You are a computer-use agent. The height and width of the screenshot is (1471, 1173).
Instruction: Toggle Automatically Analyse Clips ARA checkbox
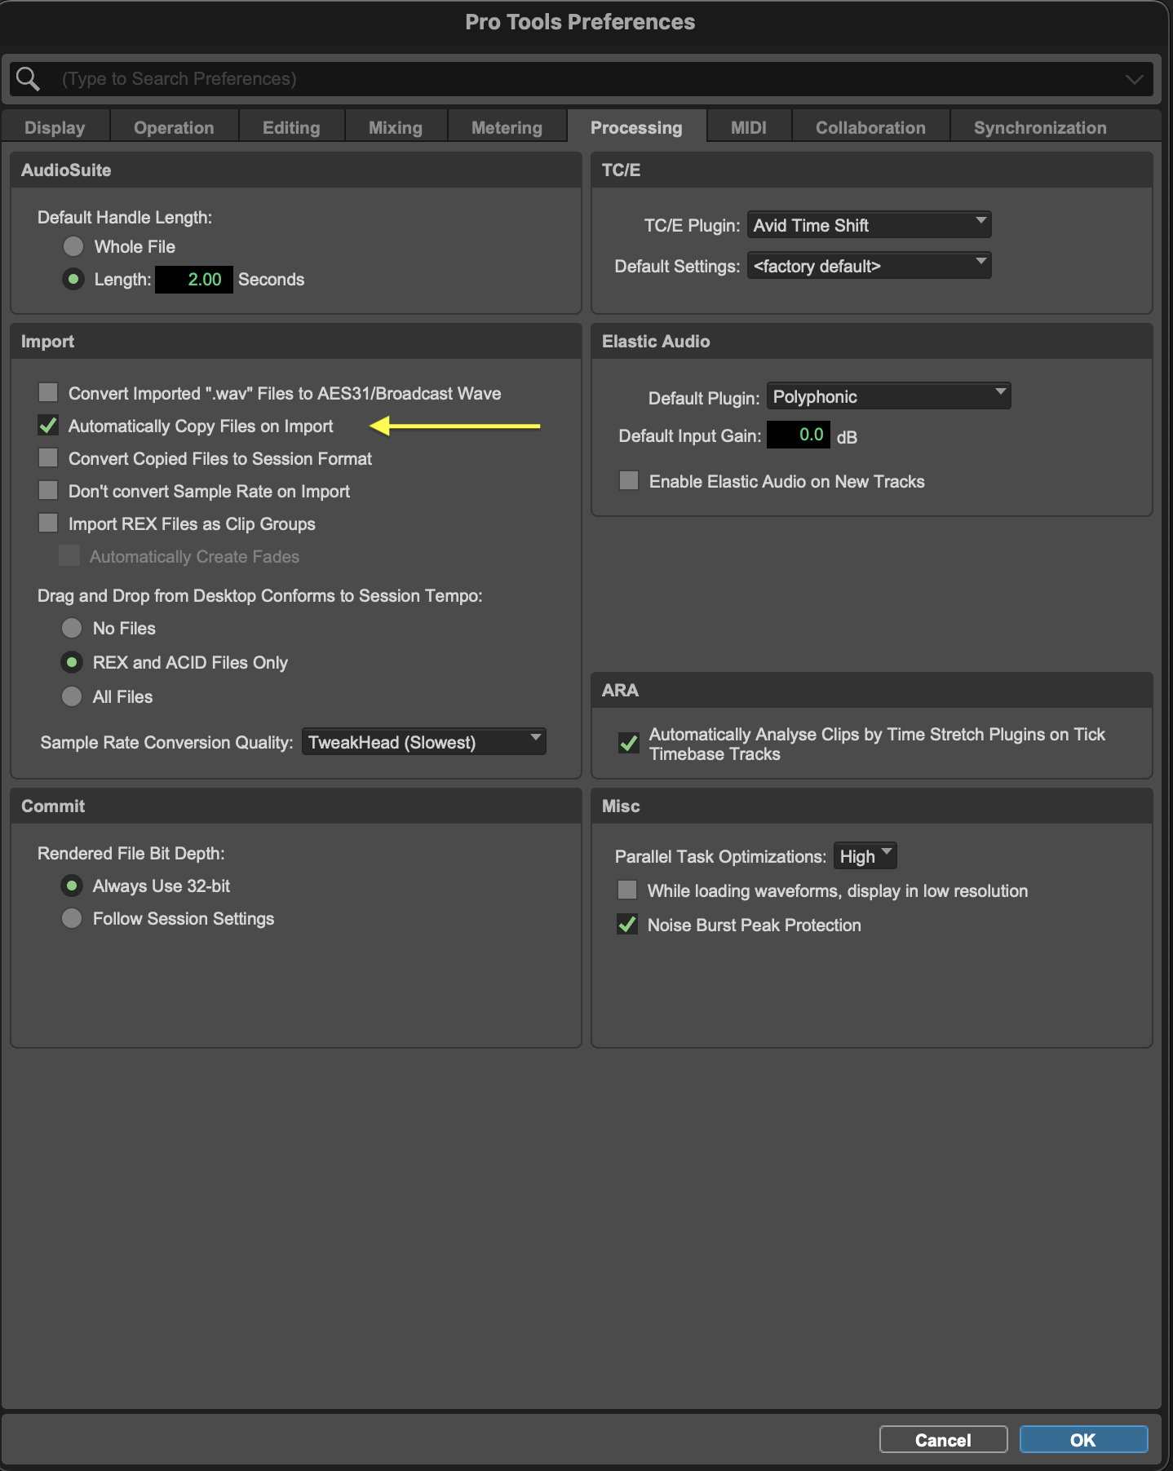(x=629, y=743)
